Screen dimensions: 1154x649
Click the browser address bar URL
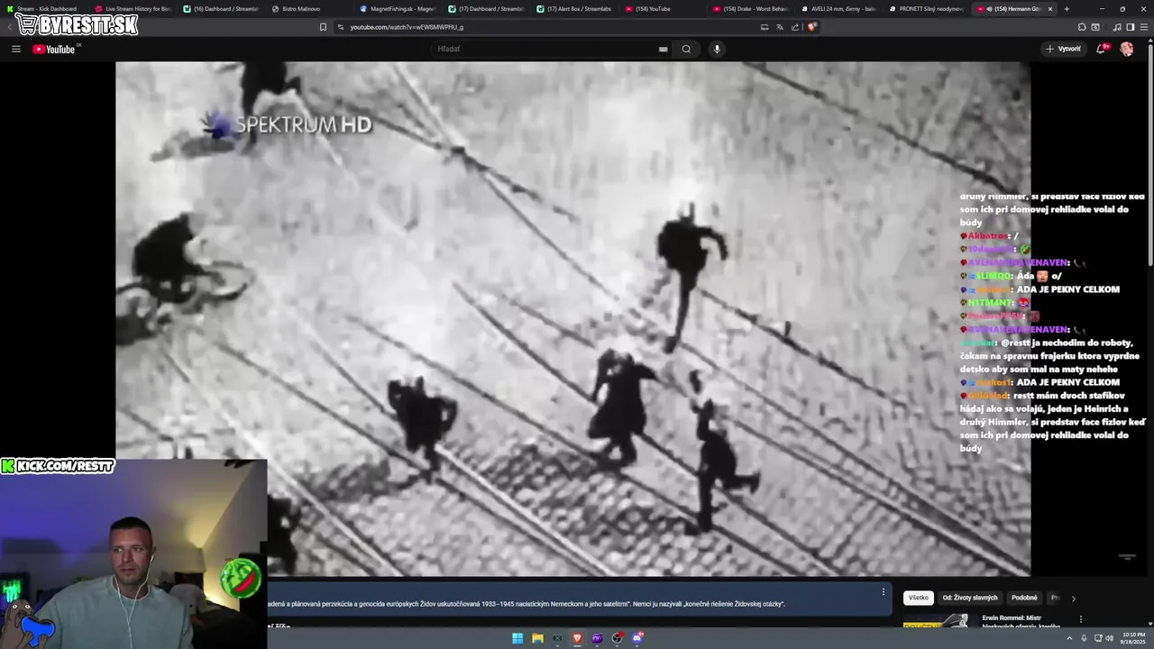[x=407, y=27]
